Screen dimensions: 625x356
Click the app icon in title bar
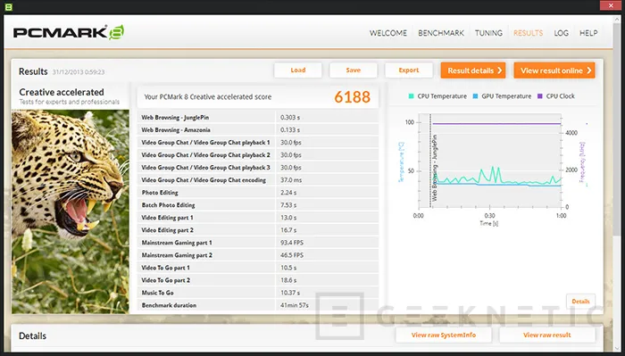8,6
